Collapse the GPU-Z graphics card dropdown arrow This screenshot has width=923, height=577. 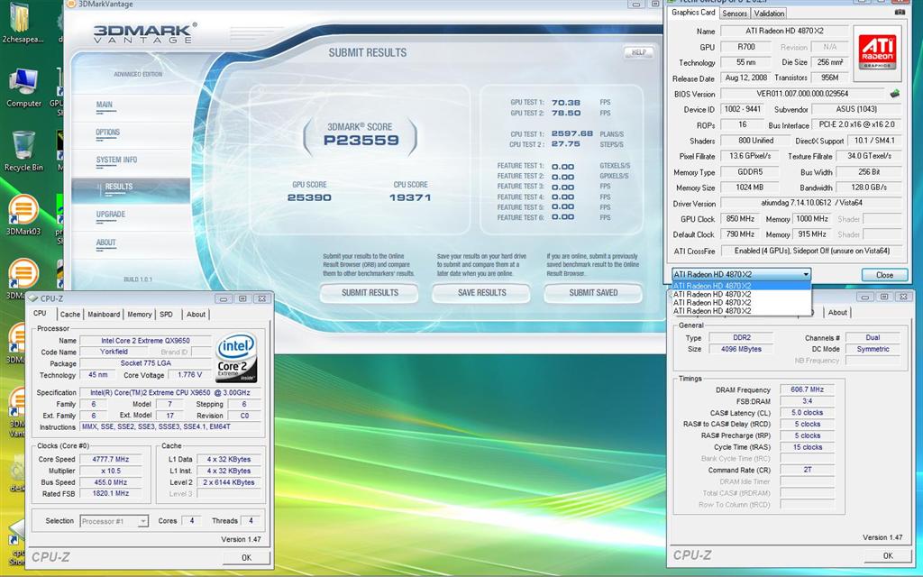click(805, 274)
